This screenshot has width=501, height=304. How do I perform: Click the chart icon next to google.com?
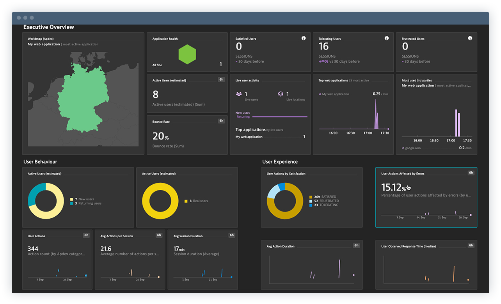(402, 148)
